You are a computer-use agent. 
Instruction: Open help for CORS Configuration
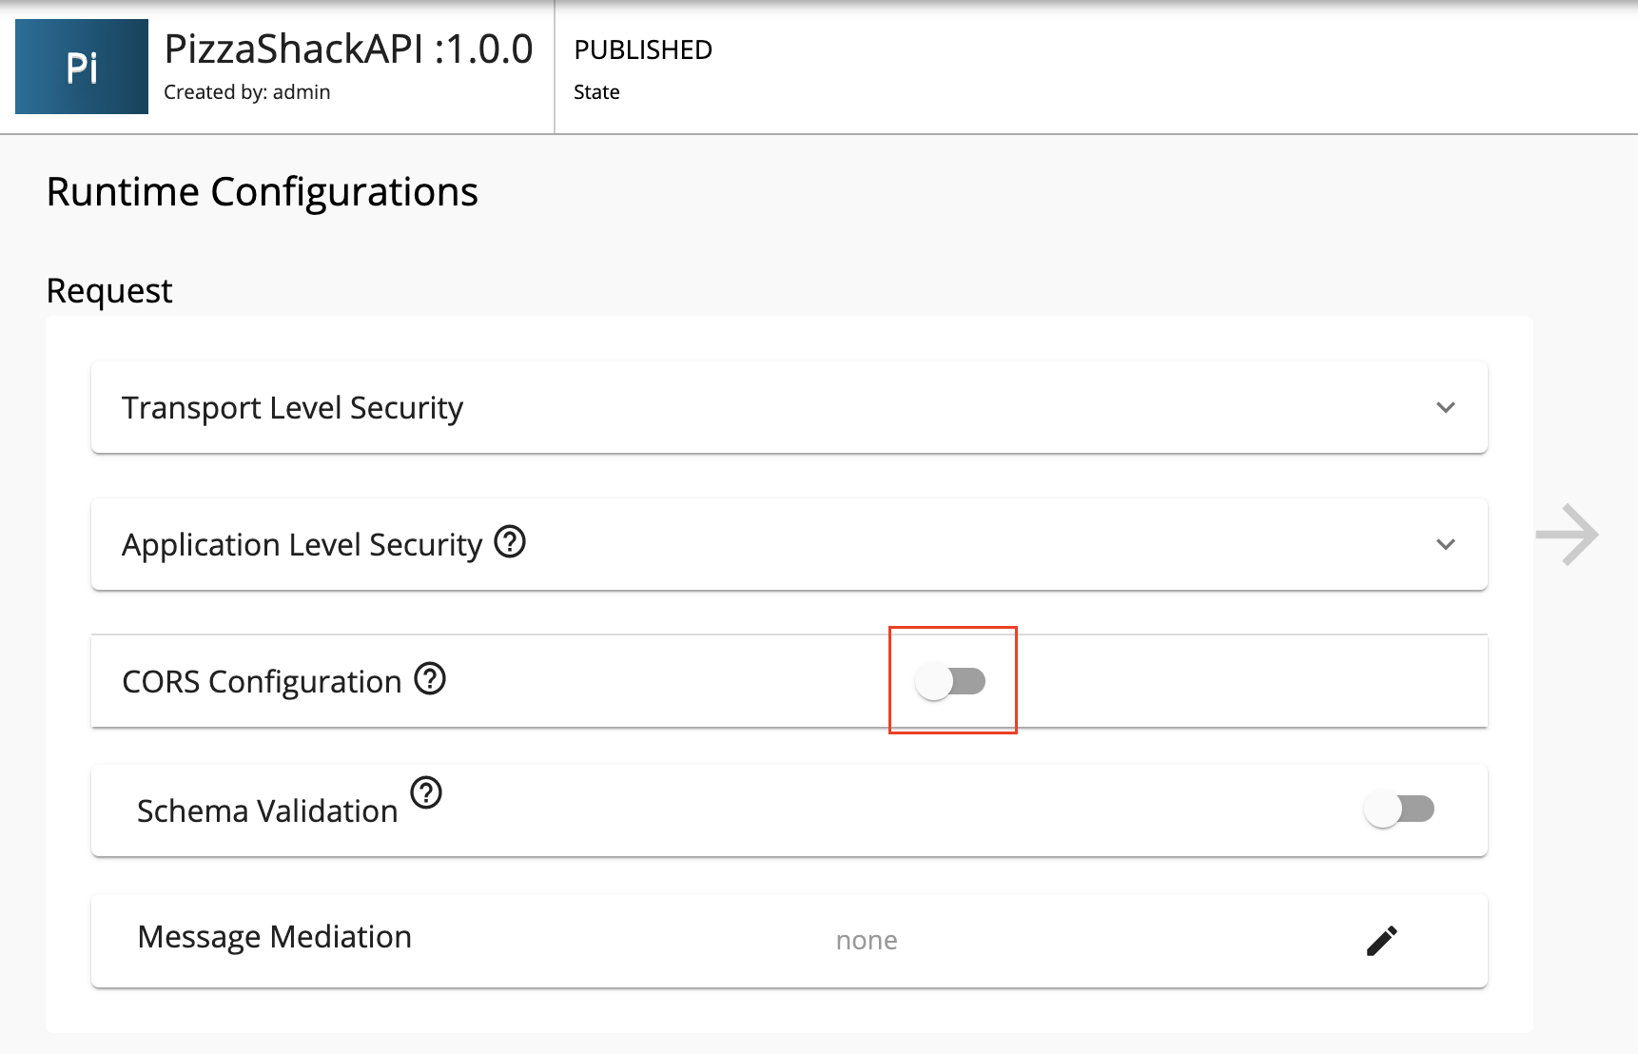[x=431, y=679]
